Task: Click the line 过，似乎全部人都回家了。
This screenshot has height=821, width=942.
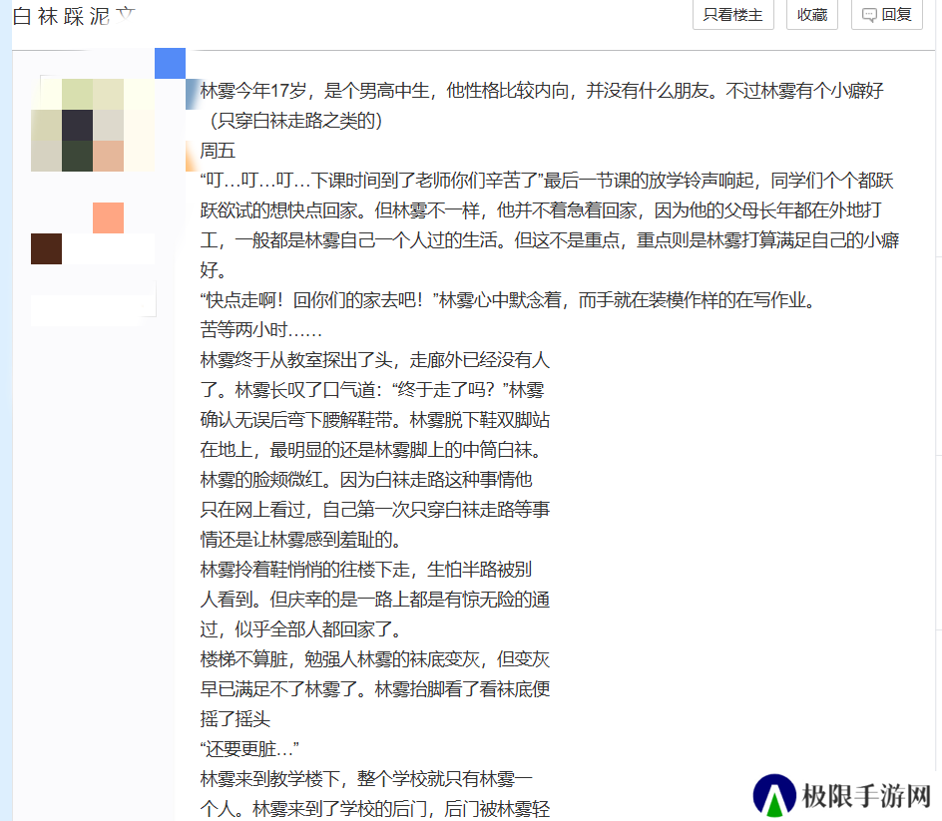Action: point(301,630)
